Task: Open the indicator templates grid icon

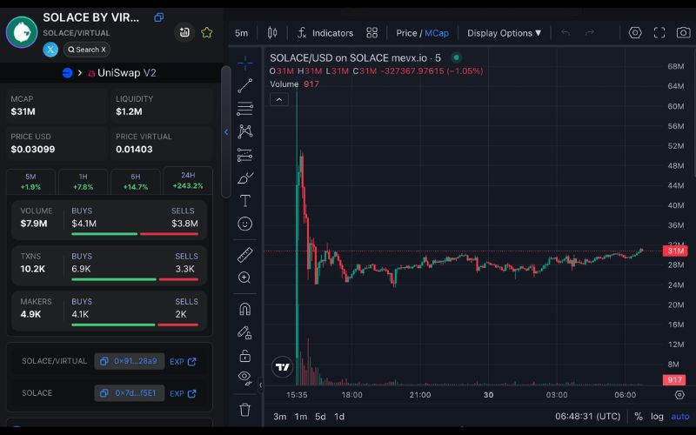Action: tap(372, 33)
